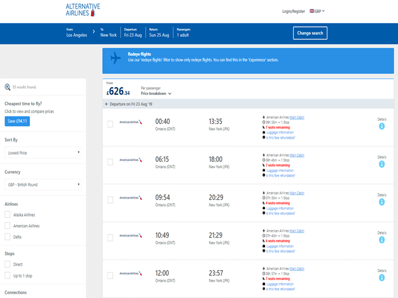Click the 13:35 arrival time
The image size is (398, 298).
215,122
